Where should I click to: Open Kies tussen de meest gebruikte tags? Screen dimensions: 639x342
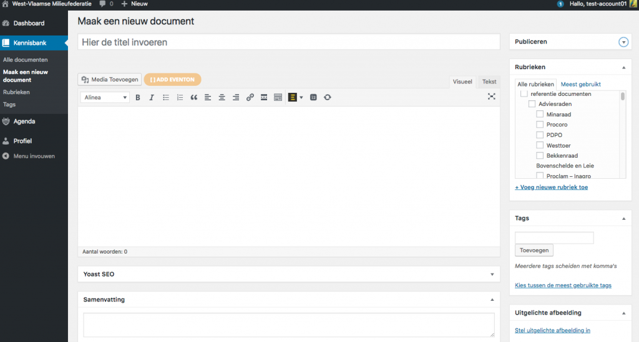pyautogui.click(x=563, y=285)
